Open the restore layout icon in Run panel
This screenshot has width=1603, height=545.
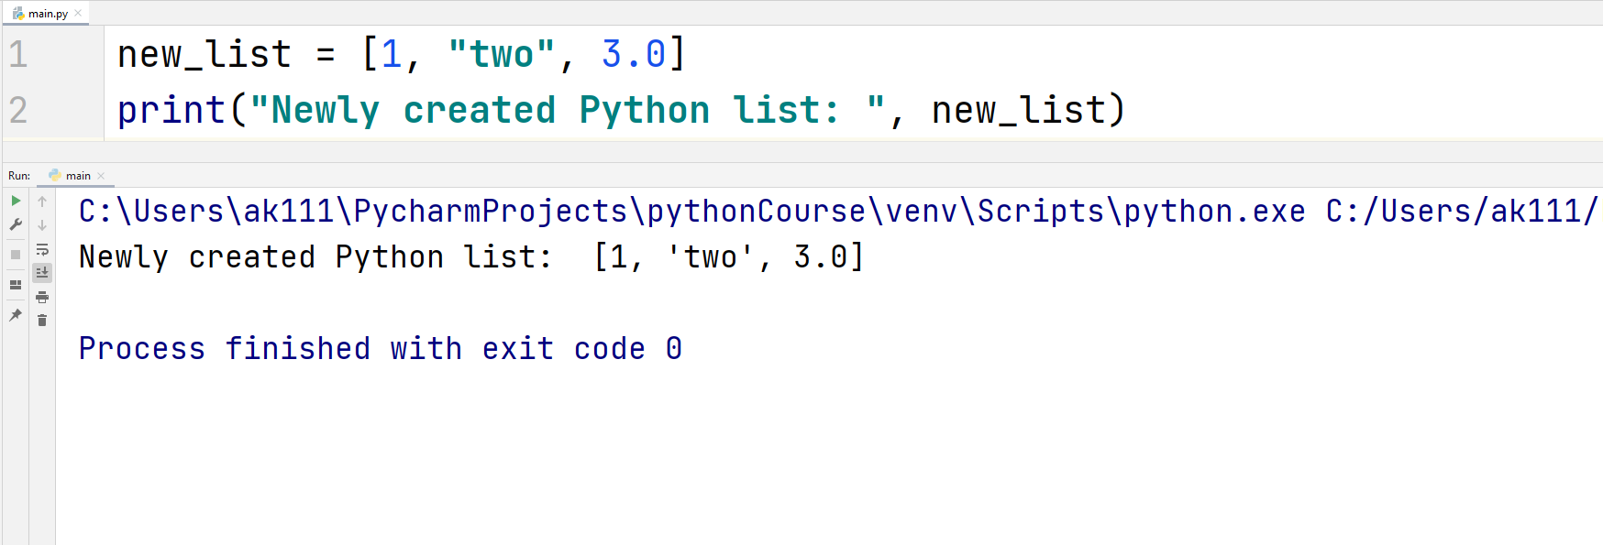coord(16,285)
